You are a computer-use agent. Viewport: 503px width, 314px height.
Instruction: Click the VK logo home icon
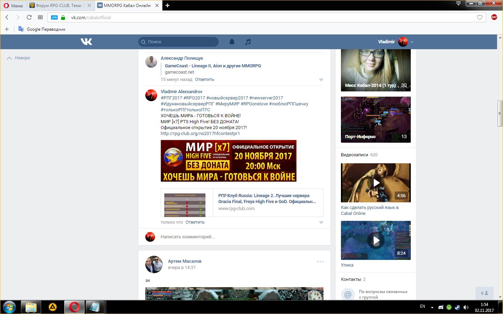click(x=86, y=42)
